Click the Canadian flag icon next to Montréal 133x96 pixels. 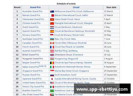click(x=52, y=43)
